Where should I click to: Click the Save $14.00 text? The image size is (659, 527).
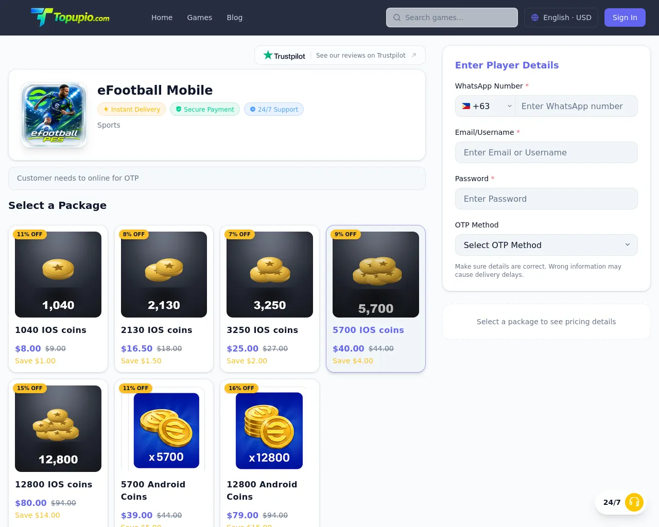(38, 515)
